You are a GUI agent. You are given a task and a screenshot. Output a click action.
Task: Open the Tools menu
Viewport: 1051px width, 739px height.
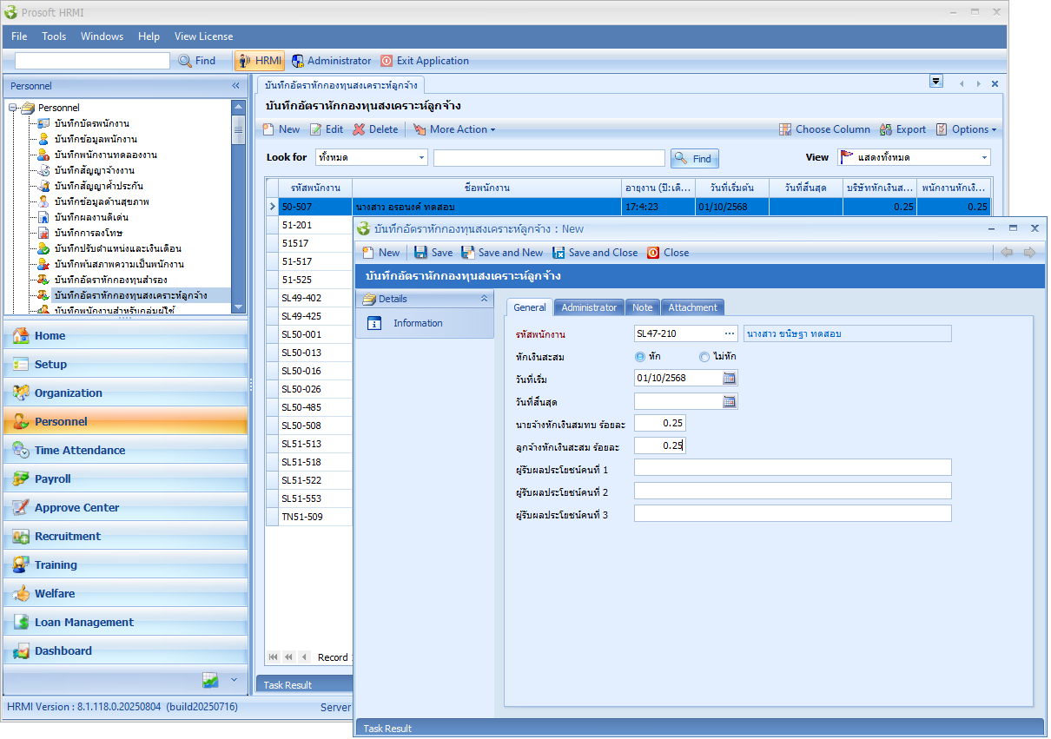(54, 36)
